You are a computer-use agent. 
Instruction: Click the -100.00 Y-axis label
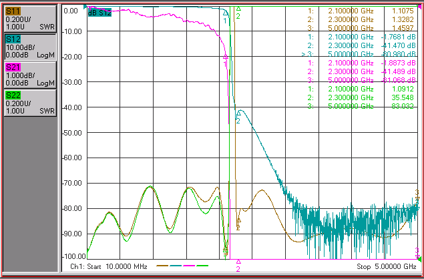click(73, 256)
